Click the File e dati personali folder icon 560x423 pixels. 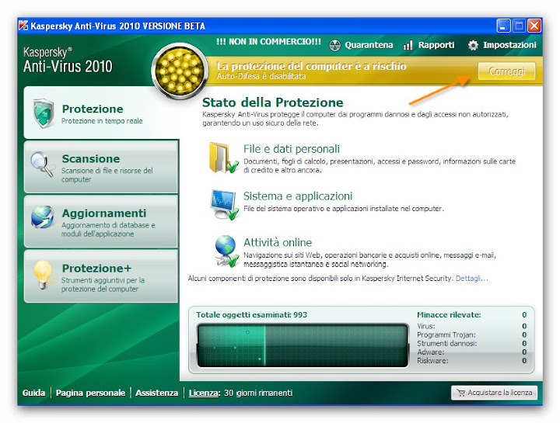tap(224, 158)
